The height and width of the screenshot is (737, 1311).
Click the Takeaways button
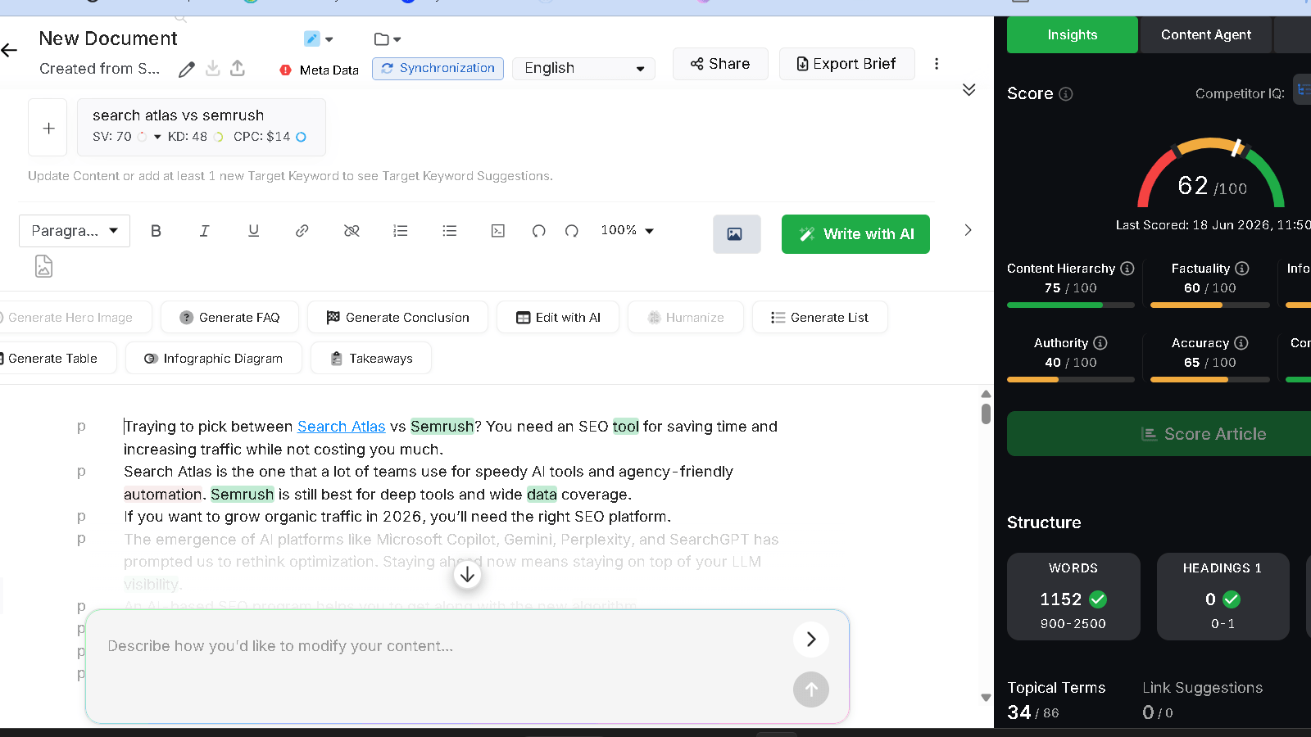371,359
